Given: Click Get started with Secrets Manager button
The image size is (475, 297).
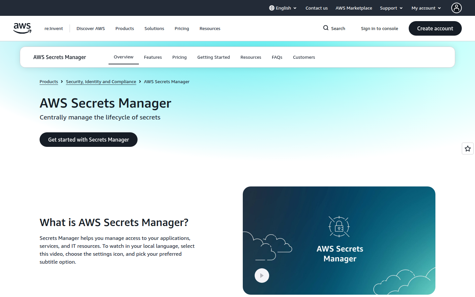Looking at the screenshot, I should [88, 140].
